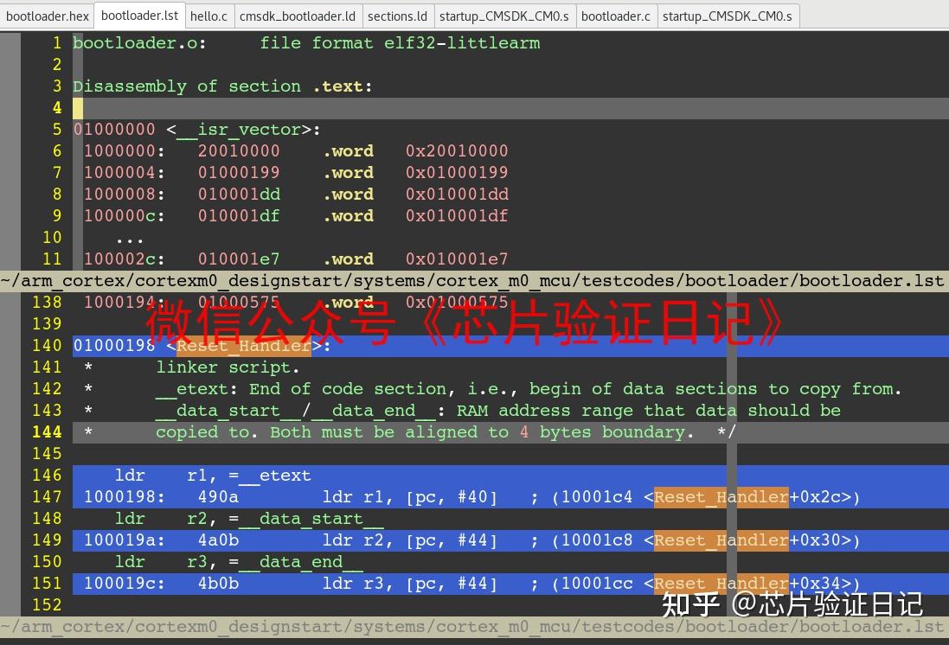The image size is (949, 645).
Task: Click the bottom status bar file path
Action: click(x=474, y=626)
